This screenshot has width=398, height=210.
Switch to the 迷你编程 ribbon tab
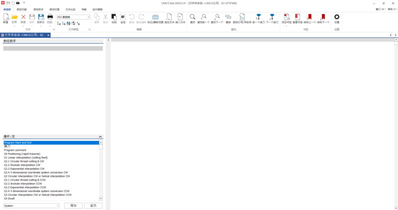pyautogui.click(x=97, y=9)
